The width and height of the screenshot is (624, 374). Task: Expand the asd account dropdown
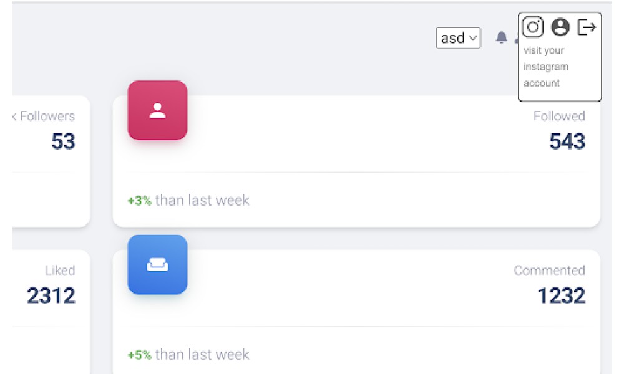pyautogui.click(x=459, y=38)
